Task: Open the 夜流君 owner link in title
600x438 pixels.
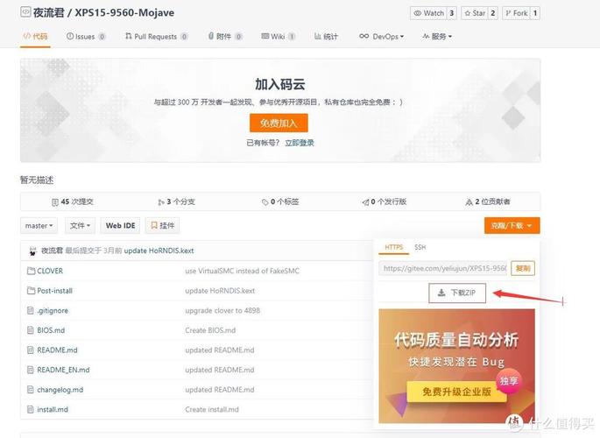Action: (48, 12)
